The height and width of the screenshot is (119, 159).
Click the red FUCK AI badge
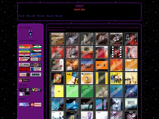pyautogui.click(x=24, y=69)
